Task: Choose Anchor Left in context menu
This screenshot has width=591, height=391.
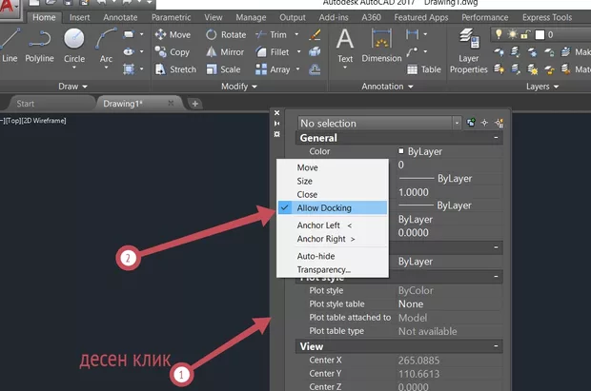Action: (x=323, y=225)
